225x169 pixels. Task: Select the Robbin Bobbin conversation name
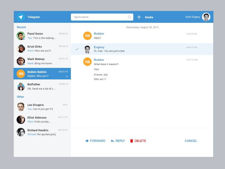click(37, 72)
